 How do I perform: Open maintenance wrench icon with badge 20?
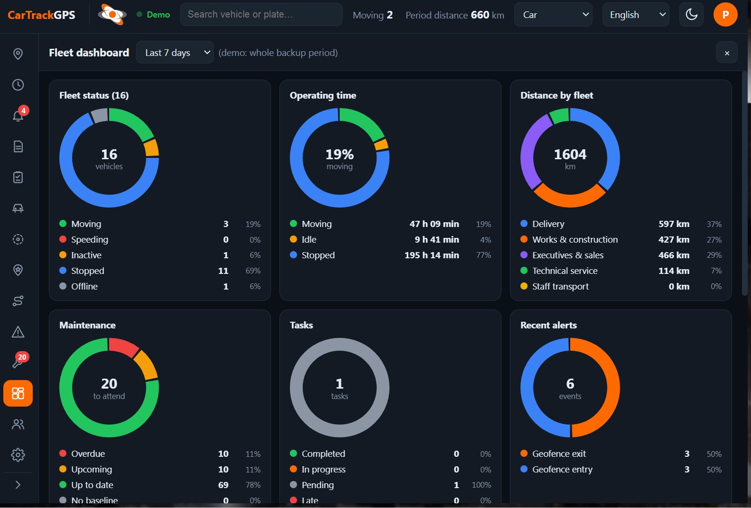[18, 363]
